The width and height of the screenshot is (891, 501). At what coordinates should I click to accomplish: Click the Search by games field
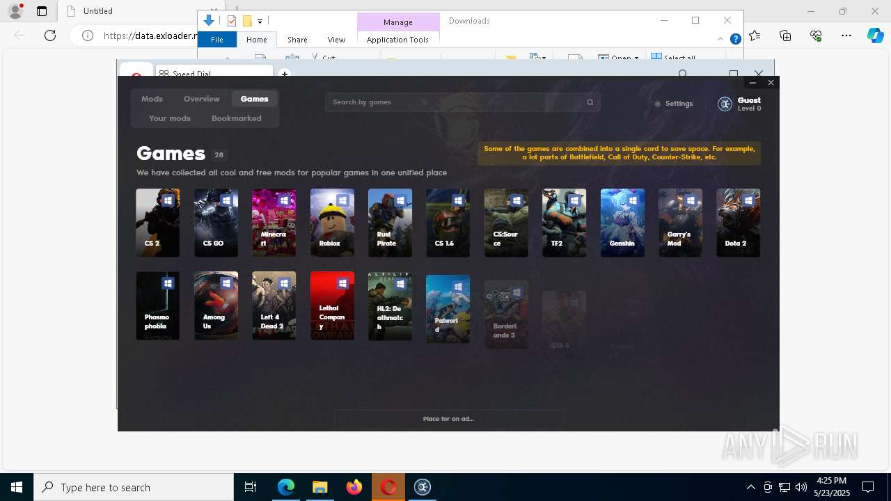tap(462, 102)
